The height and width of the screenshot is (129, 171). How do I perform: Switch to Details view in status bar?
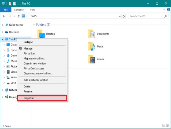[x=163, y=126]
